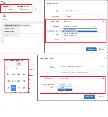The width and height of the screenshot is (108, 117).
Task: Open the 'Представление календаря' dropdown set to Месяц
Action: [x=65, y=84]
